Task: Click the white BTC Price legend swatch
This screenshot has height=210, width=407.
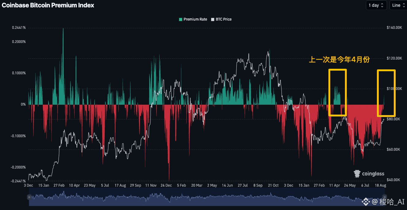Action: pyautogui.click(x=213, y=19)
